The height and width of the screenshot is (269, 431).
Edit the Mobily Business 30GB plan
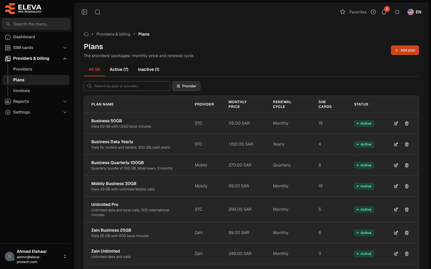coord(396,186)
